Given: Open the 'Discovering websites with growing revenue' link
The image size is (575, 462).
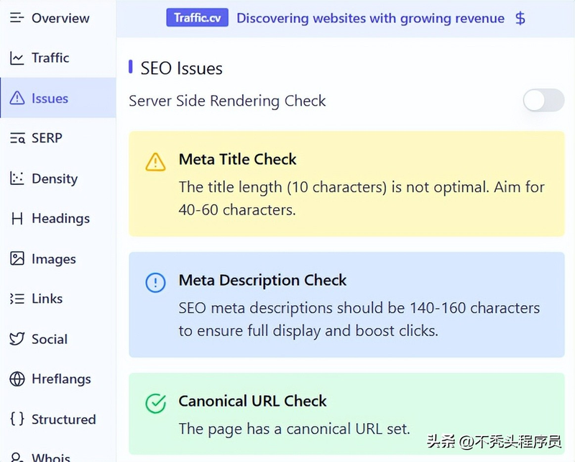Looking at the screenshot, I should [370, 18].
